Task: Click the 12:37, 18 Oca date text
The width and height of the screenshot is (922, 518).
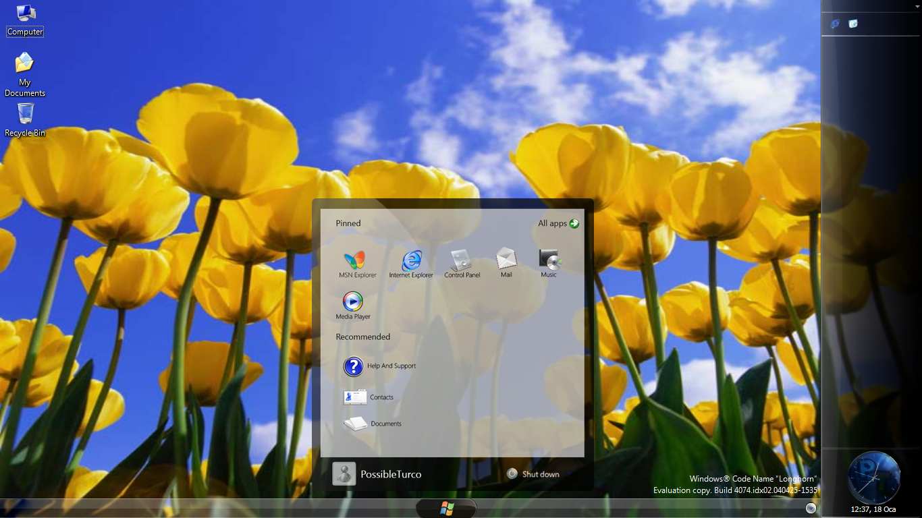Action: pyautogui.click(x=873, y=510)
